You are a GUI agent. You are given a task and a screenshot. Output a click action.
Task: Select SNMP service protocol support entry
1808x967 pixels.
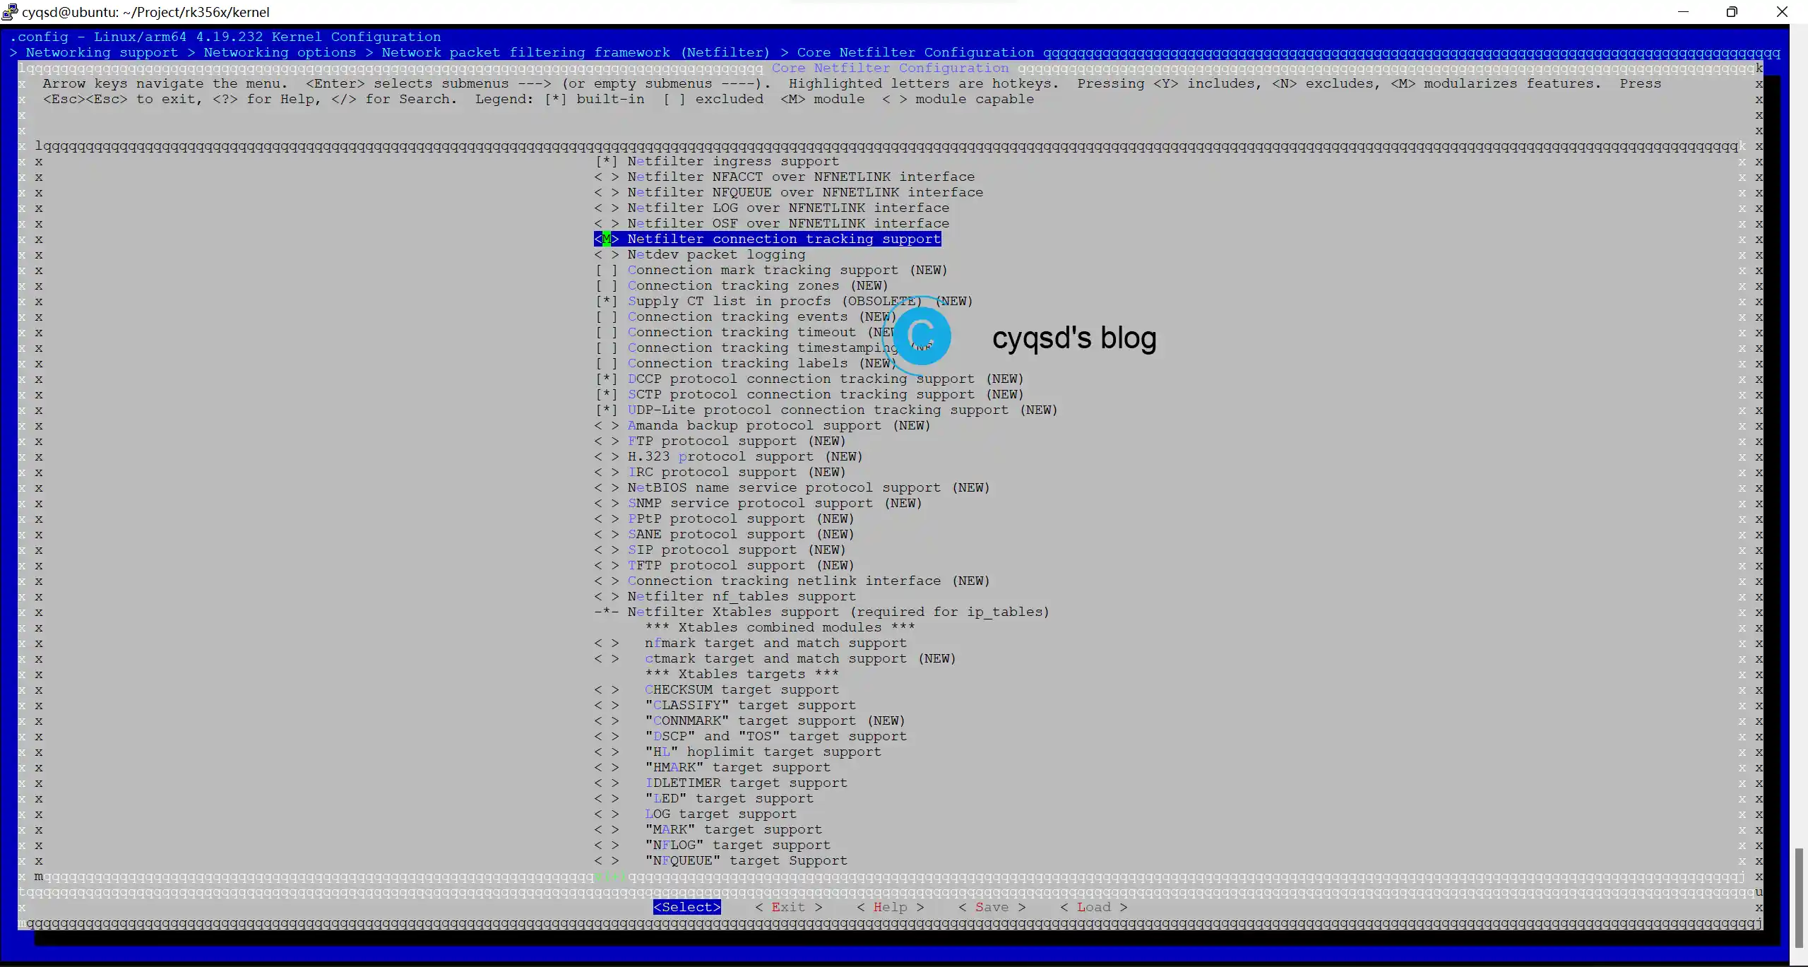(x=759, y=503)
